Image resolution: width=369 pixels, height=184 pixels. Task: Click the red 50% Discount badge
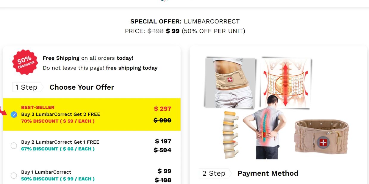[25, 62]
